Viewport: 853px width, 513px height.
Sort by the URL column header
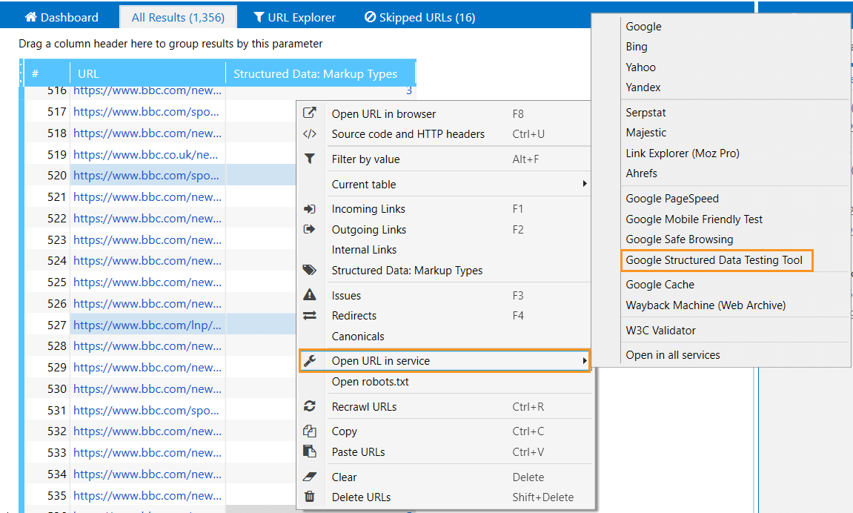148,73
